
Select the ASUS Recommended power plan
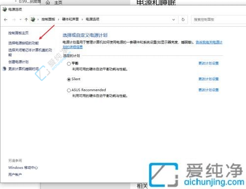click(x=69, y=90)
